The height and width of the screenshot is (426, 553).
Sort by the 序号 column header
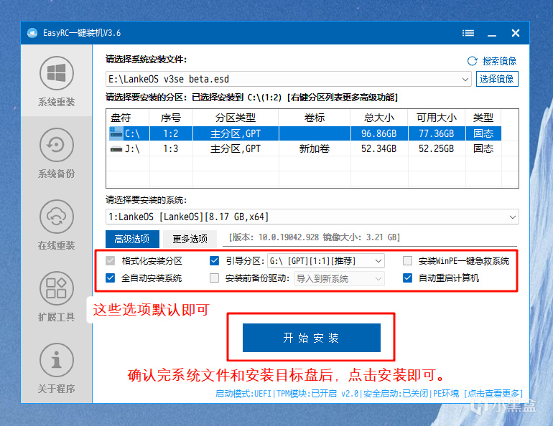(171, 118)
